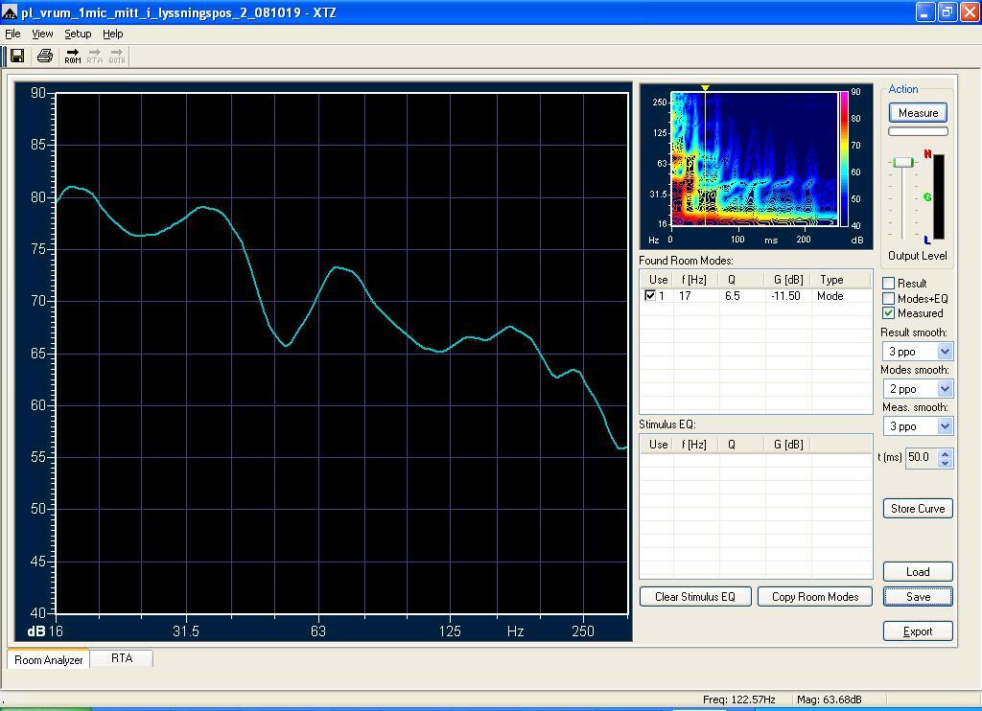Uncheck the Measured curve checkbox

(889, 313)
